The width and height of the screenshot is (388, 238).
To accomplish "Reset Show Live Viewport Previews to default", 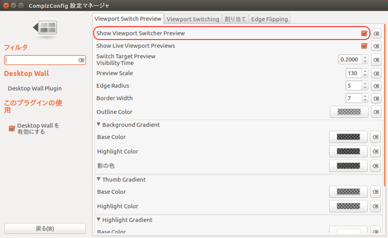I will (x=376, y=46).
